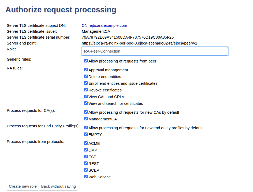
Task: Uncheck new end entity profiles by default
Action: pyautogui.click(x=86, y=128)
